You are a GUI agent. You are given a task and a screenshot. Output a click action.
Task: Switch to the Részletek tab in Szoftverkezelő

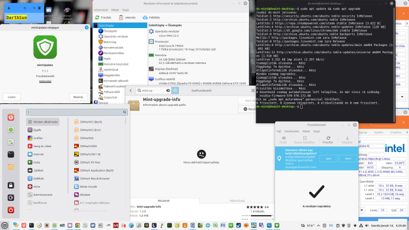(x=164, y=200)
